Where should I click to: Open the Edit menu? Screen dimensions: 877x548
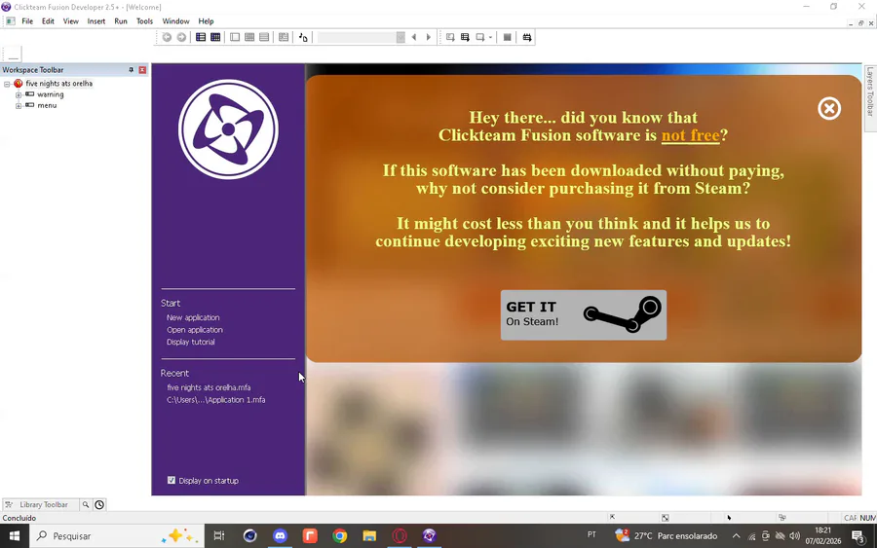pyautogui.click(x=48, y=21)
